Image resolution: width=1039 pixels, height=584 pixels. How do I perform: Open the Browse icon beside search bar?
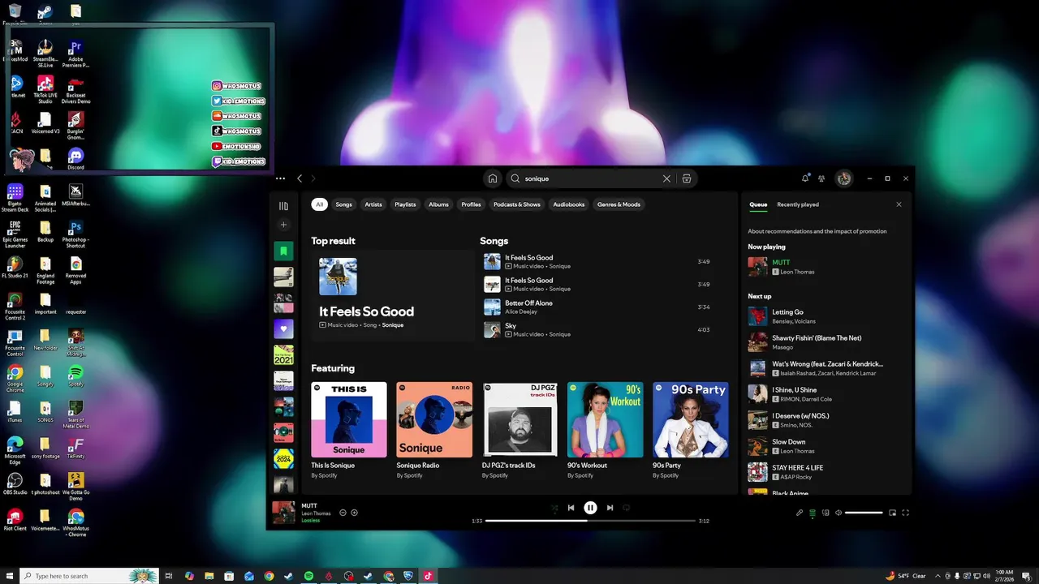687,178
